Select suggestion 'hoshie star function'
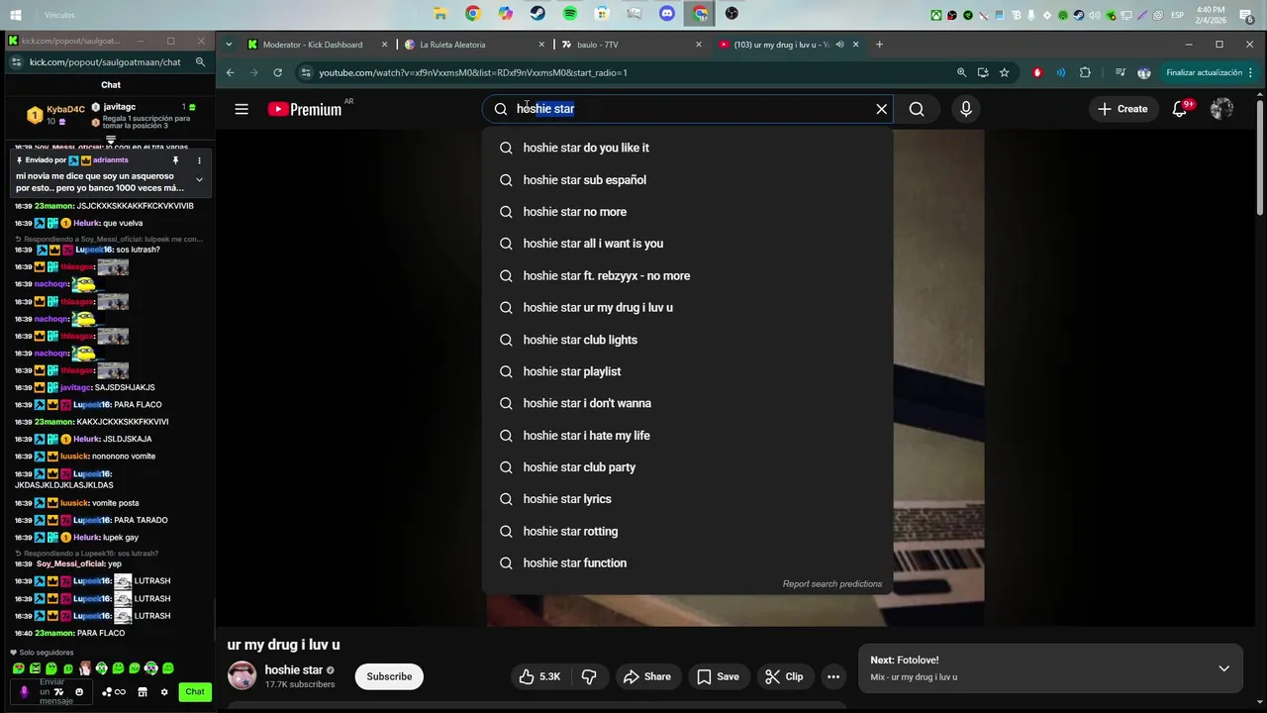1267x713 pixels. point(687,562)
